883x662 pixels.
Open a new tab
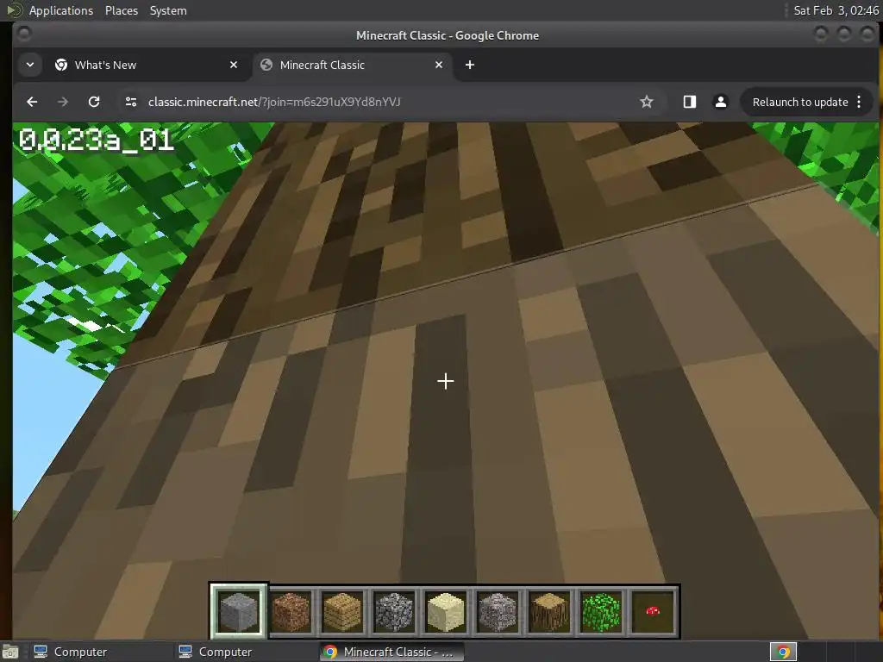tap(470, 65)
